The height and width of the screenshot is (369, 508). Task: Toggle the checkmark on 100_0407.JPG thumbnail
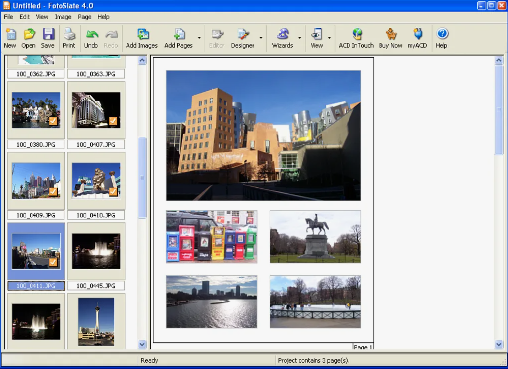[x=113, y=121]
